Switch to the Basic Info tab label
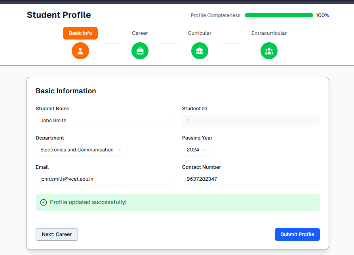Viewport: 354px width, 255px height. (80, 33)
